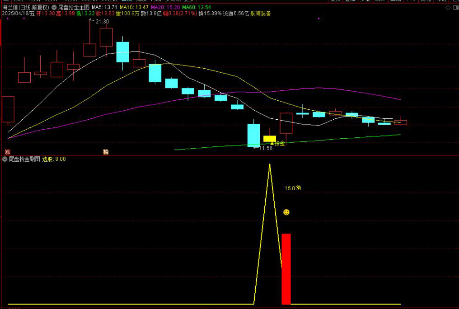Click the red signal bar in sub-chart
459x309 pixels.
point(286,269)
